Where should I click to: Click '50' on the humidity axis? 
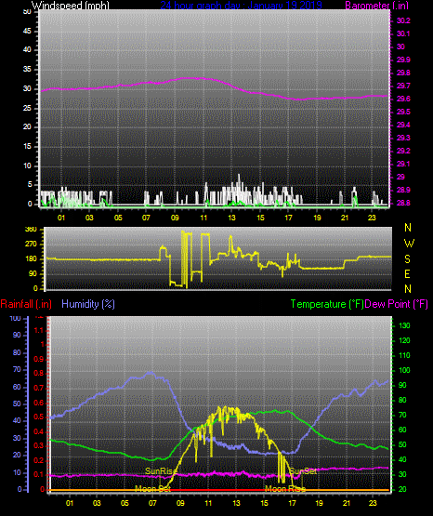(17, 404)
